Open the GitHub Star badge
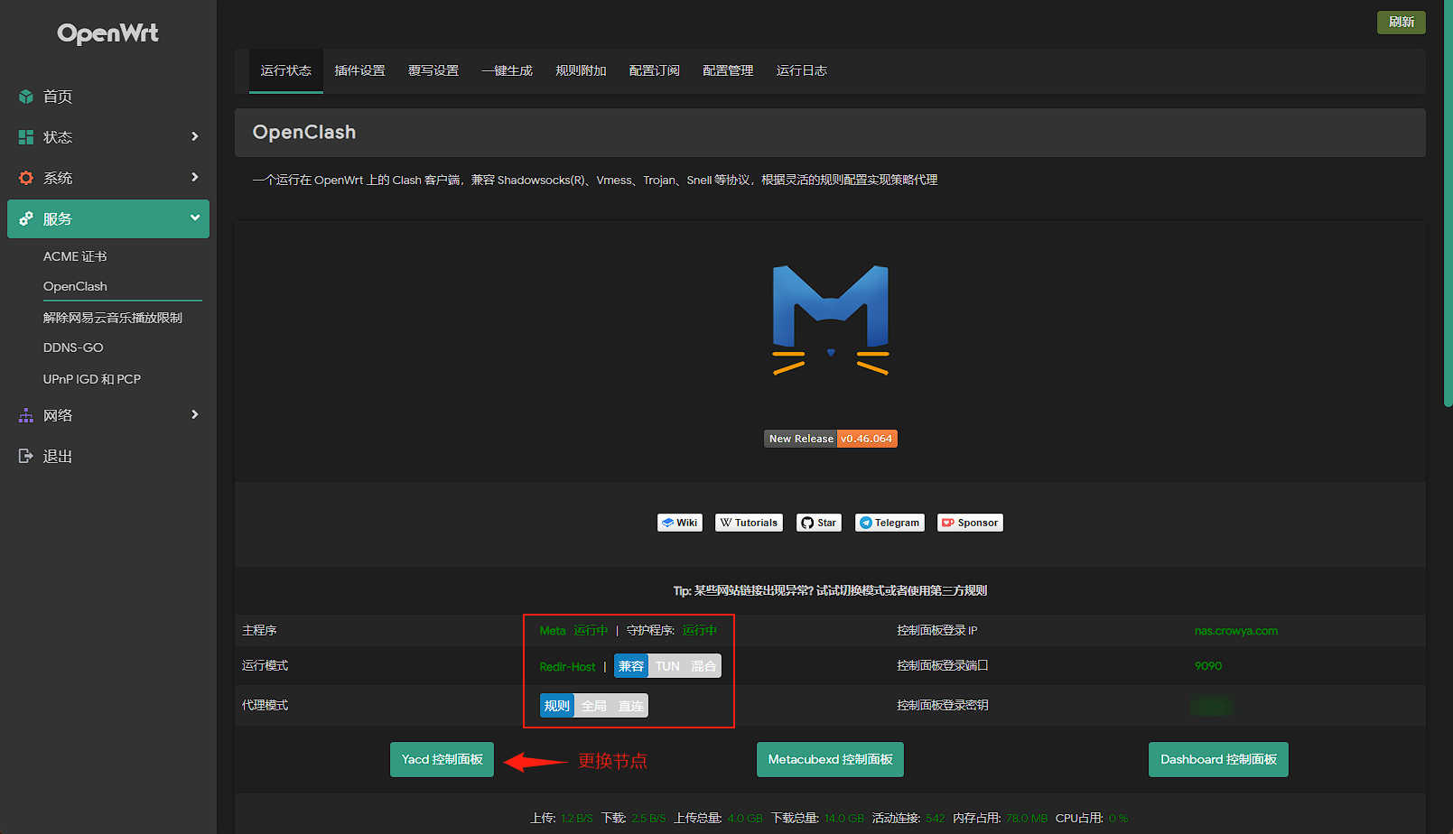Screen dimensions: 1453x834 point(819,523)
